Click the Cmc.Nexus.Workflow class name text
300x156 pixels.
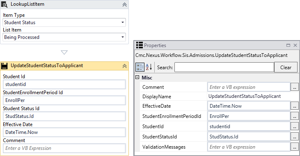(211, 55)
